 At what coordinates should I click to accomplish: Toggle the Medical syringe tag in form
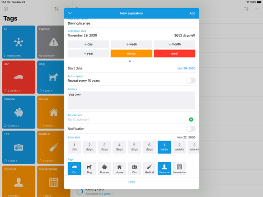tap(149, 168)
